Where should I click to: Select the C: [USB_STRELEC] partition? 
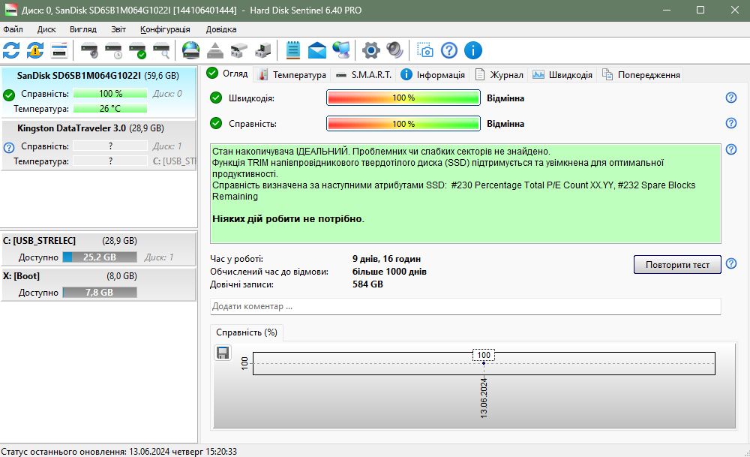pyautogui.click(x=98, y=249)
